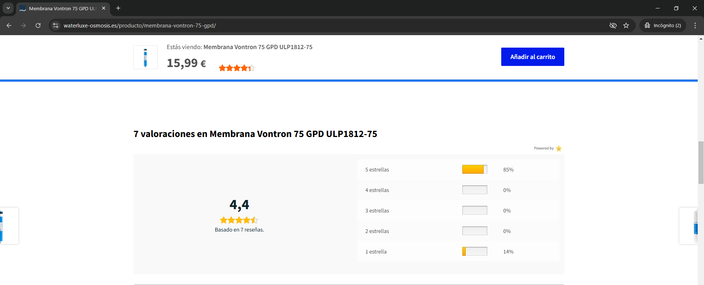Open the Incógnito (2) profile button
This screenshot has height=285, width=704.
point(663,26)
